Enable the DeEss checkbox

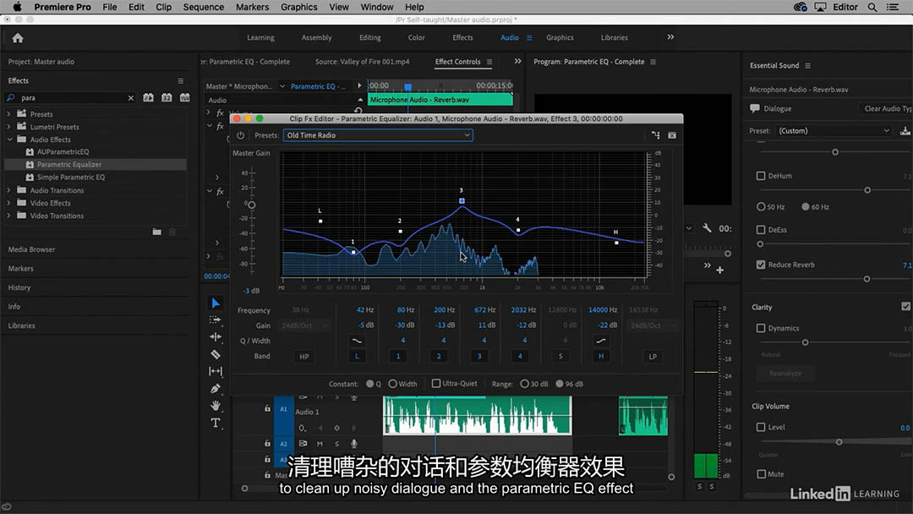[761, 230]
